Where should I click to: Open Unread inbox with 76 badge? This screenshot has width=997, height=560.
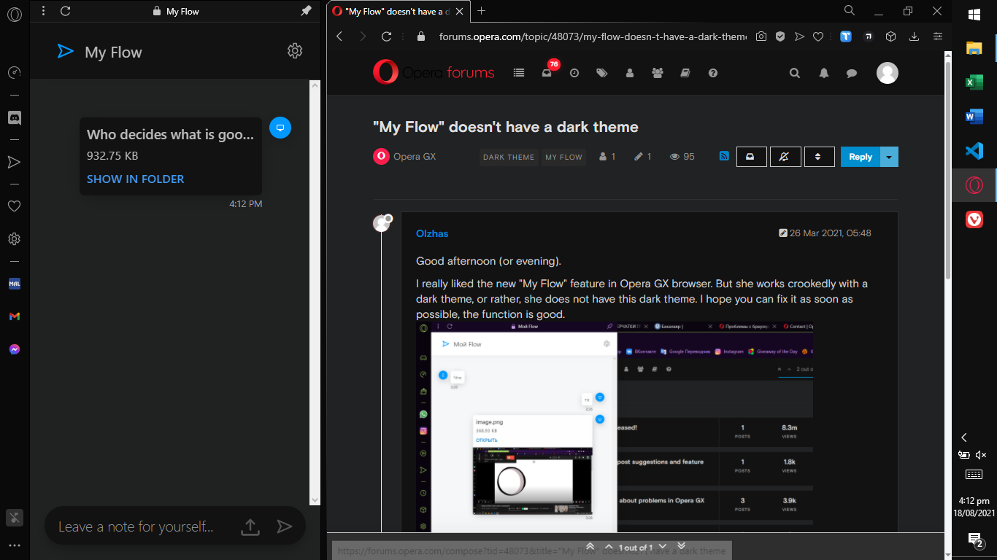[x=547, y=73]
